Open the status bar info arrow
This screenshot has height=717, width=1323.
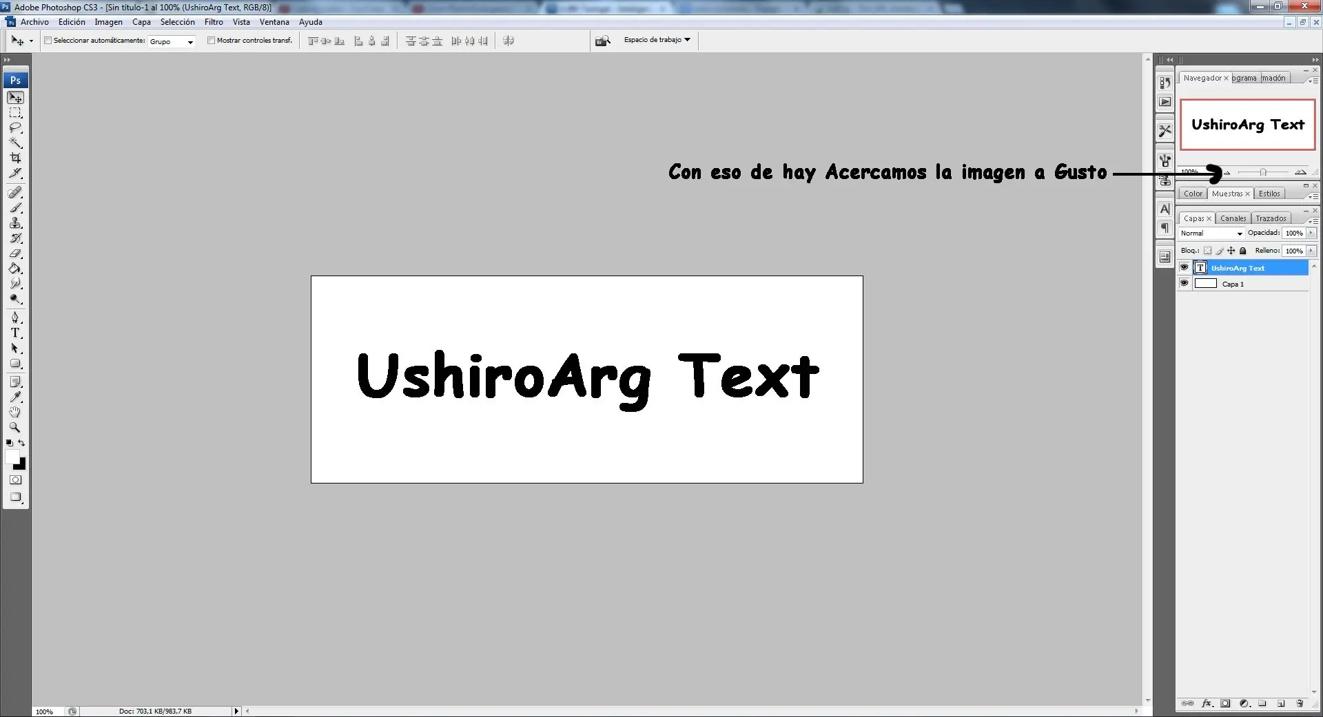click(236, 711)
